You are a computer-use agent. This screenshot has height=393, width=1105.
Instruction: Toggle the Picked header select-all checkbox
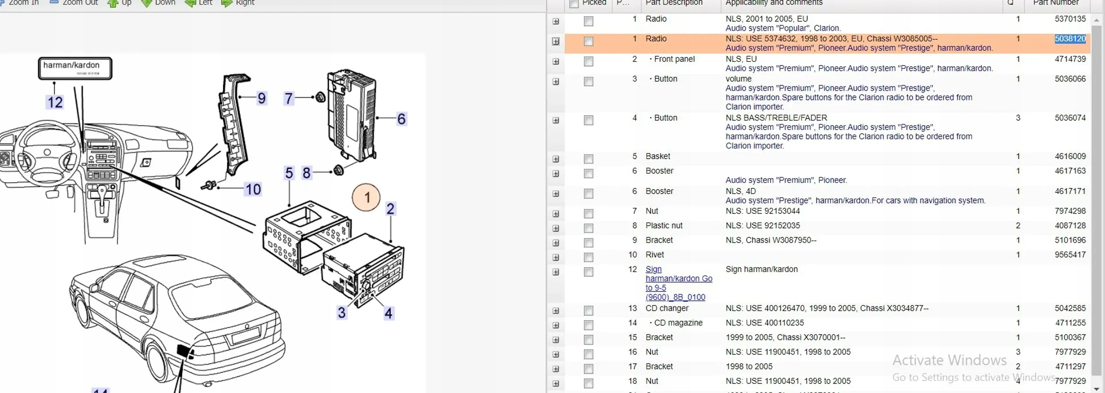pyautogui.click(x=574, y=4)
